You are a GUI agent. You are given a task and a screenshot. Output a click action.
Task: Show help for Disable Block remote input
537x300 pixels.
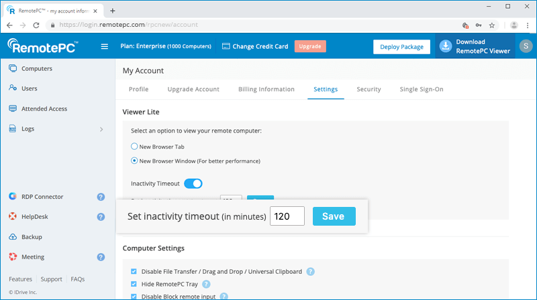224,296
